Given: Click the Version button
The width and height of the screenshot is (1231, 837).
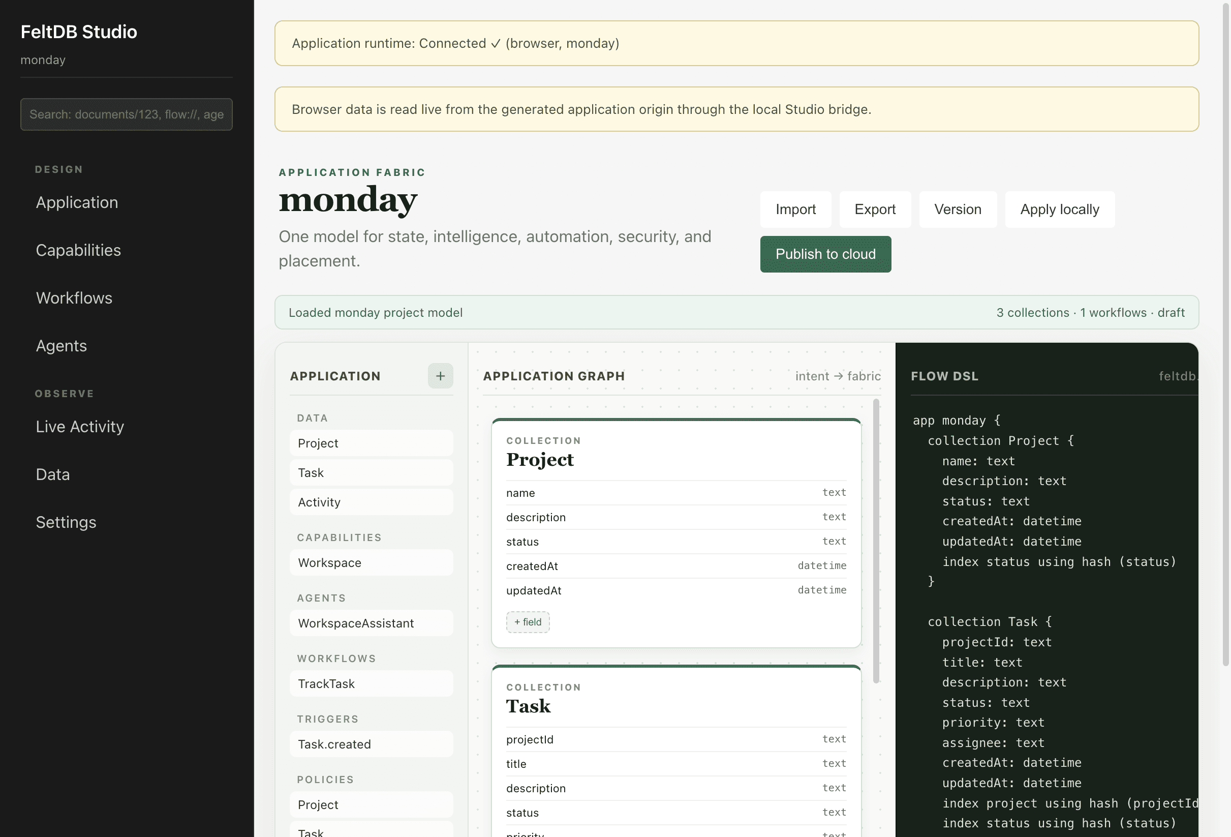Looking at the screenshot, I should tap(958, 210).
